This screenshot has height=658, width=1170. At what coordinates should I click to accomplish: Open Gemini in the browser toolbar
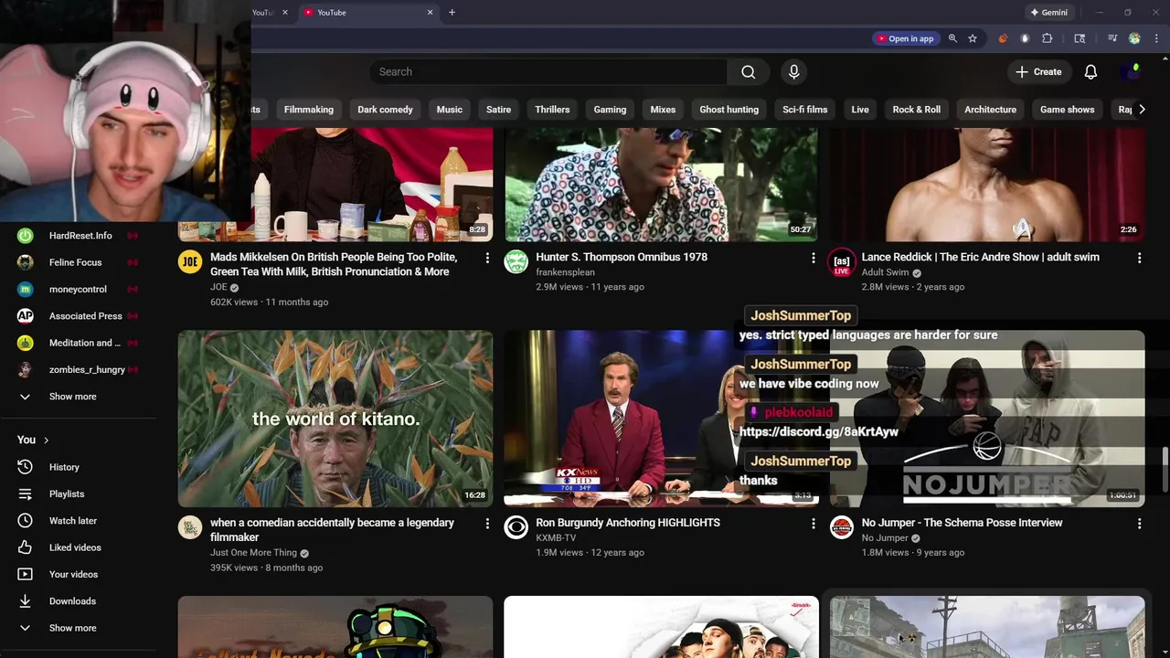click(1048, 13)
